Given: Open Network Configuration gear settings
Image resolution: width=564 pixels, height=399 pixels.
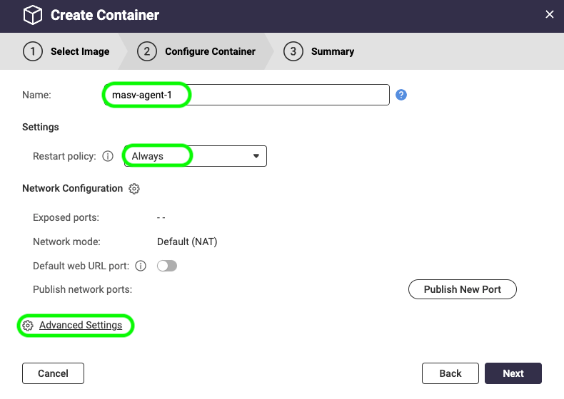Looking at the screenshot, I should (134, 189).
